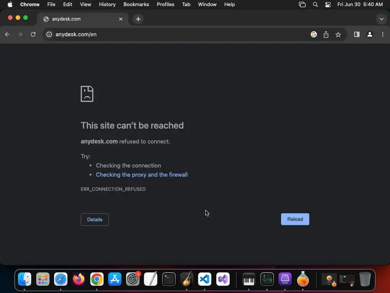Open the File menu
The width and height of the screenshot is (390, 293).
click(x=51, y=4)
